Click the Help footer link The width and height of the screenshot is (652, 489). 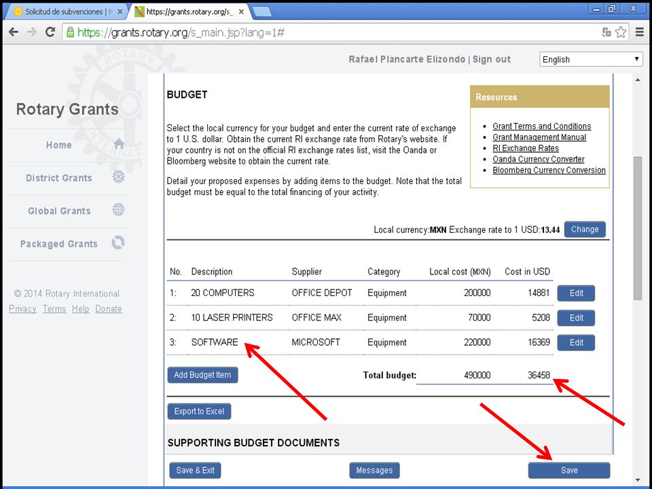80,309
